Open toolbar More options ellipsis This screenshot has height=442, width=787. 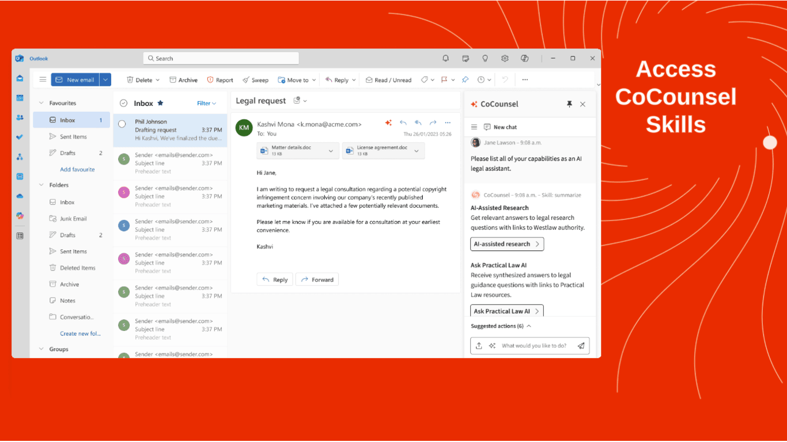coord(525,79)
